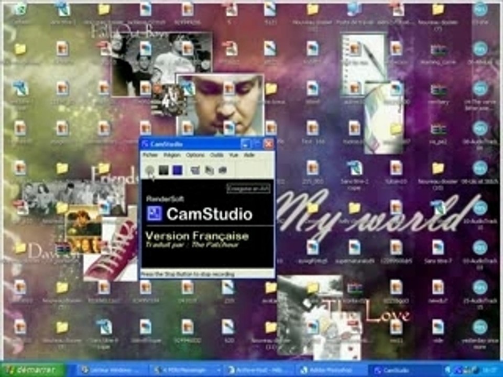Click the RenderSoft label in CamStudio
This screenshot has height=377, width=503.
[165, 199]
